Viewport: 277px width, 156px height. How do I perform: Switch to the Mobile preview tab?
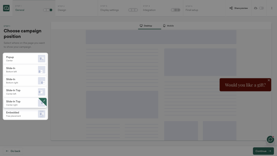pos(168,26)
